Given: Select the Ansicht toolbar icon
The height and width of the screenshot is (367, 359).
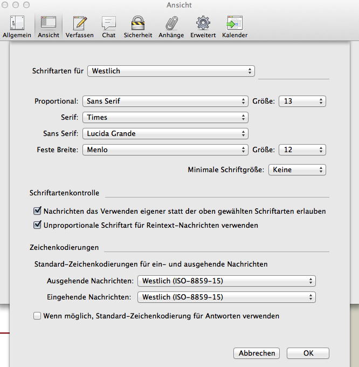Looking at the screenshot, I should (x=49, y=26).
